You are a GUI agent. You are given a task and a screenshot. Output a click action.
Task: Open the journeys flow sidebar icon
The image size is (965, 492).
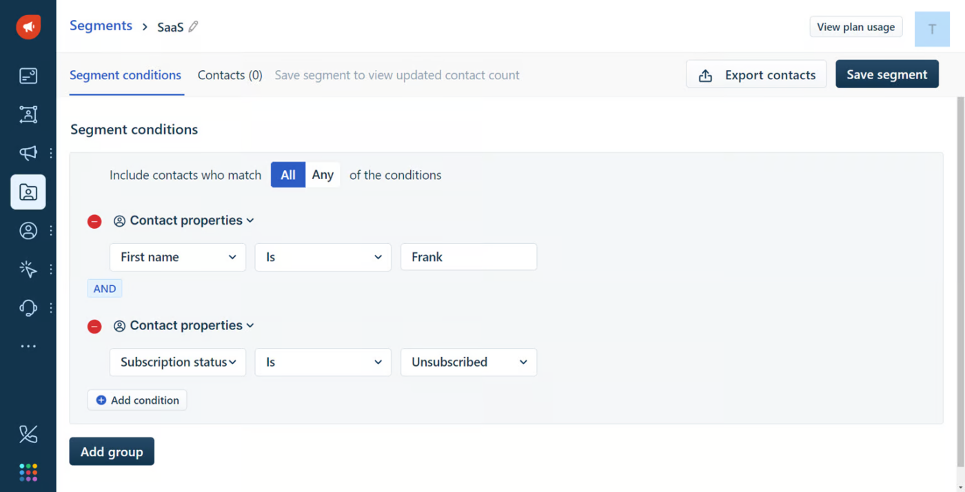pos(28,114)
